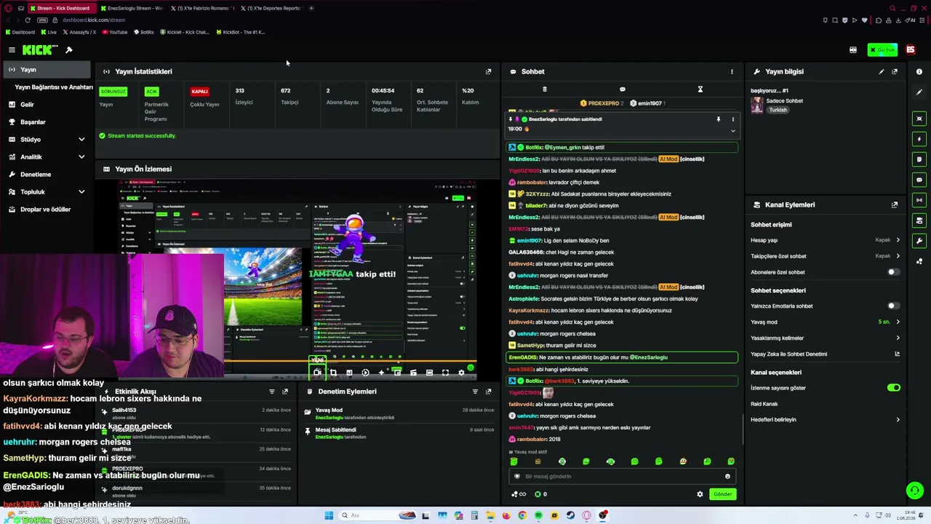
Task: Open Droplar ve ödüller in sidebar
Action: click(x=47, y=210)
